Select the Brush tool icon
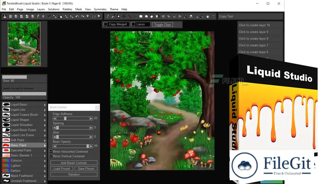The width and height of the screenshot is (318, 184). [108, 16]
